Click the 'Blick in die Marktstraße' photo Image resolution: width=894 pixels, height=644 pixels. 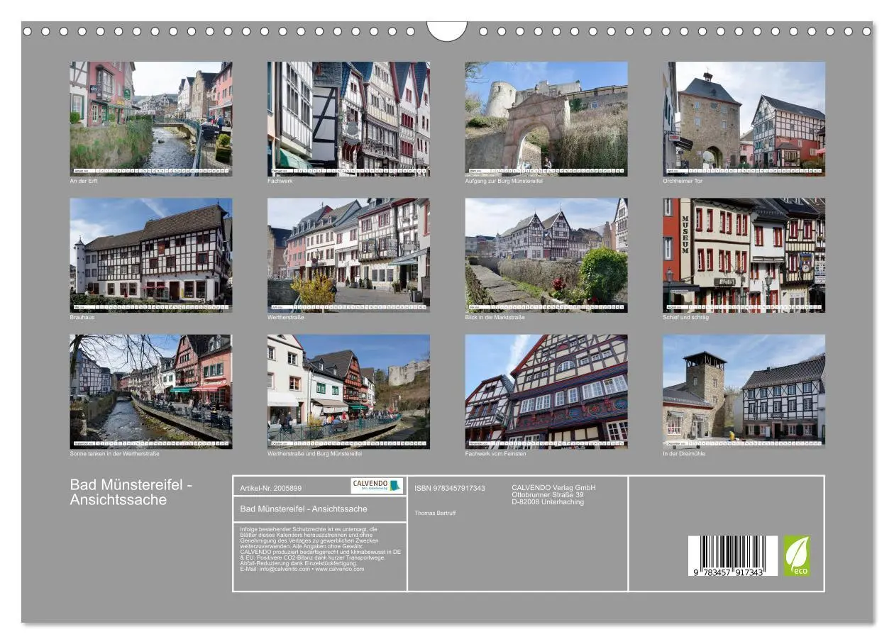click(546, 255)
